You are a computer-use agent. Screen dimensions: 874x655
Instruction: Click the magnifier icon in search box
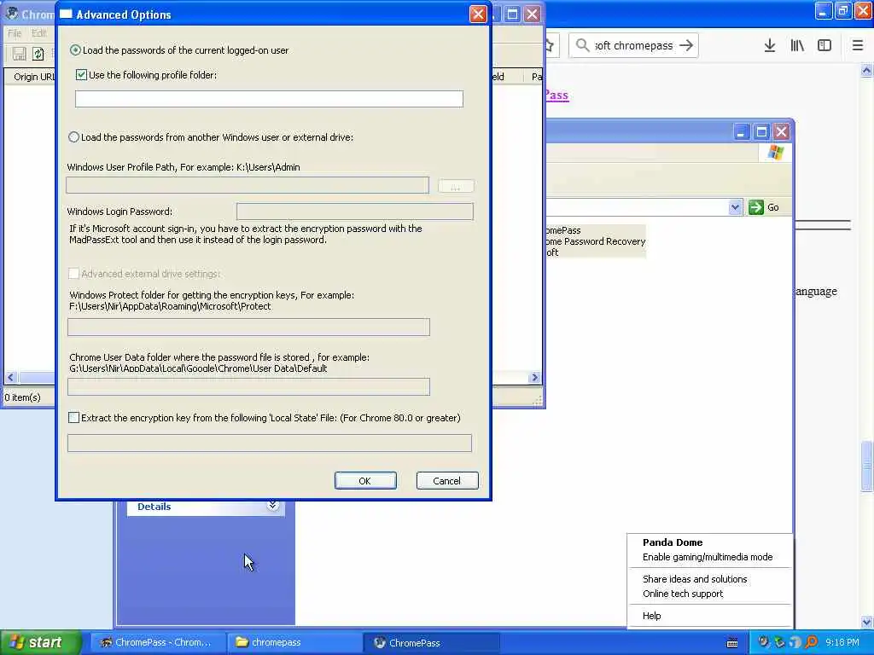[x=582, y=45]
